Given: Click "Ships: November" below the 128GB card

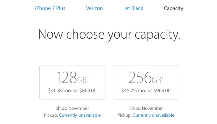Looking at the screenshot, I should coord(72,108).
